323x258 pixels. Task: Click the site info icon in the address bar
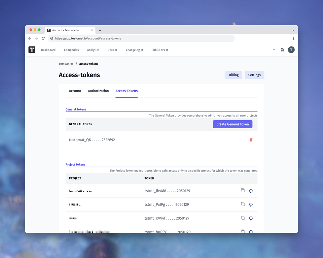(x=52, y=38)
